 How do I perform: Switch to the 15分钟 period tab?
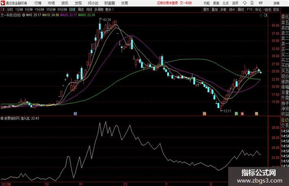pyautogui.click(x=39, y=9)
